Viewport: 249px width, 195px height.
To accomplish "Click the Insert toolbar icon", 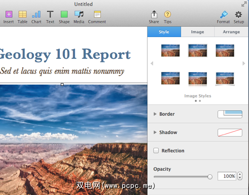I will click(x=9, y=15).
